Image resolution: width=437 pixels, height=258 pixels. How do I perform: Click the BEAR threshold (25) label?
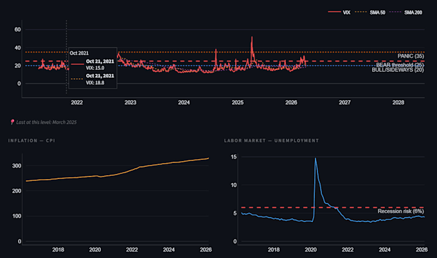pos(400,65)
